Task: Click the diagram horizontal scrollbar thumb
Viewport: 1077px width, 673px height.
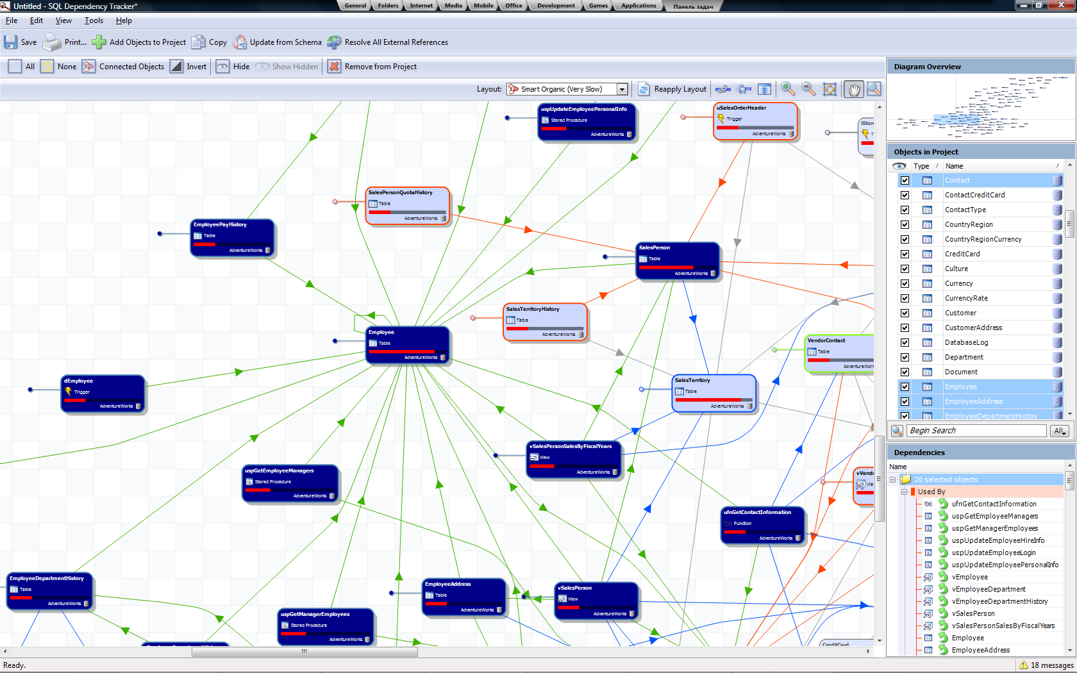Action: click(305, 652)
